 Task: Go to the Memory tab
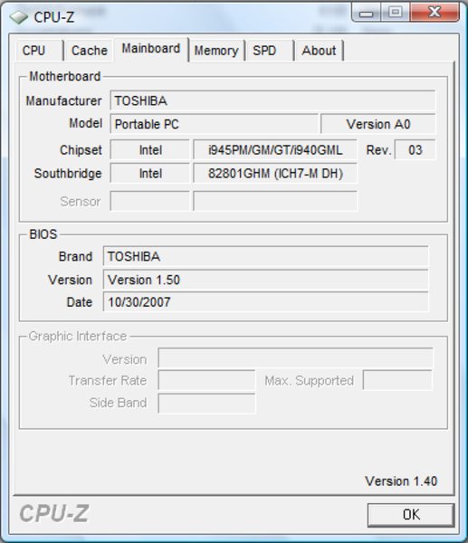pyautogui.click(x=216, y=51)
